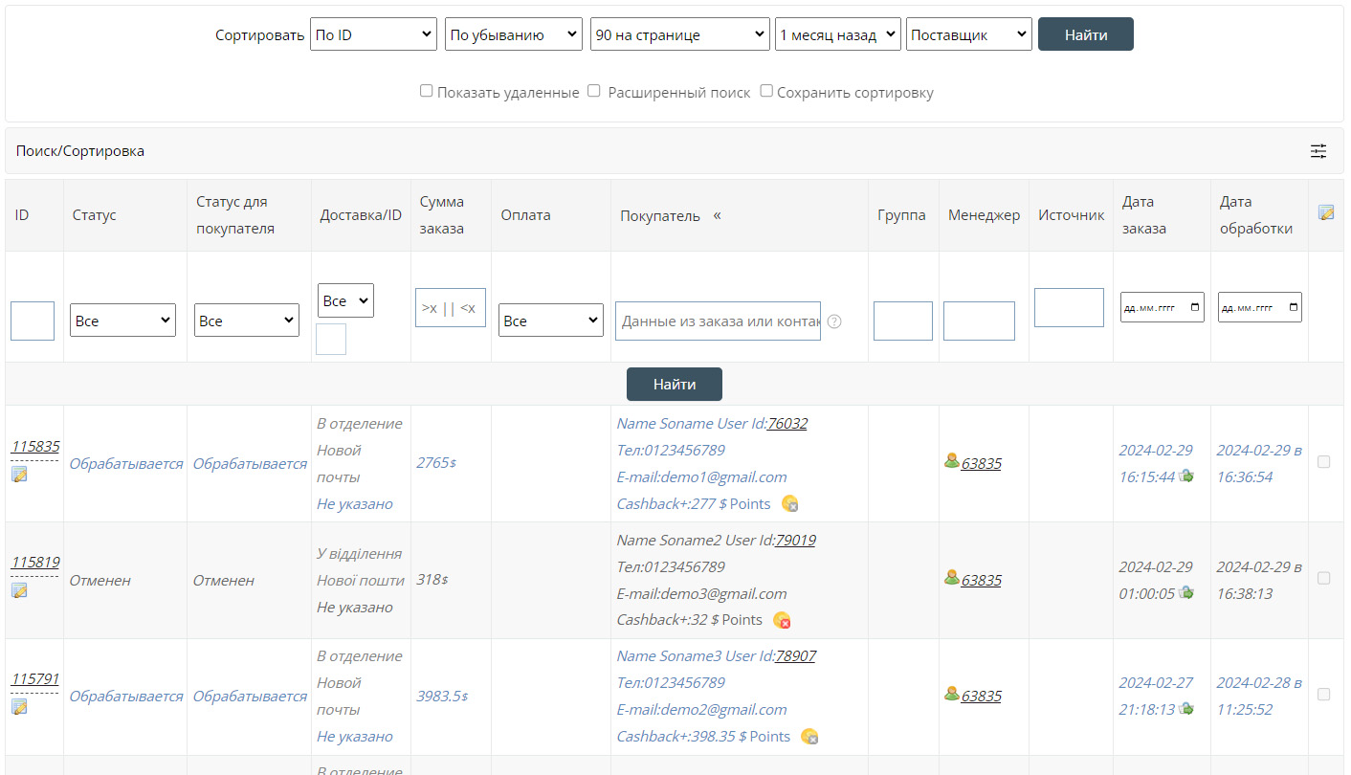Toggle the Расширенный поиск checkbox
The height and width of the screenshot is (775, 1351).
[594, 91]
